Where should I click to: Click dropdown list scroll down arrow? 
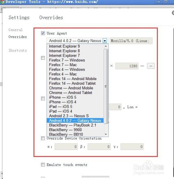[106, 134]
